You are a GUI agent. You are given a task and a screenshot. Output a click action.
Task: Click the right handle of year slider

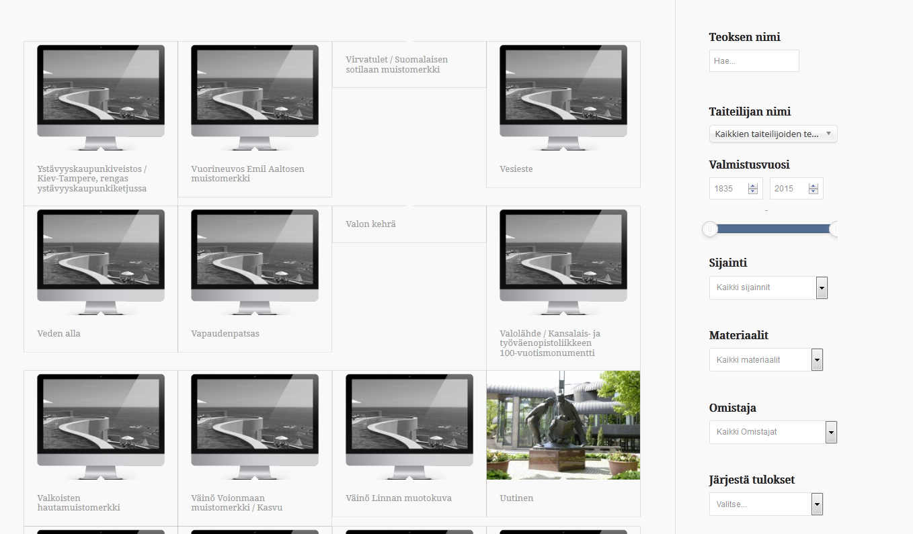click(834, 229)
